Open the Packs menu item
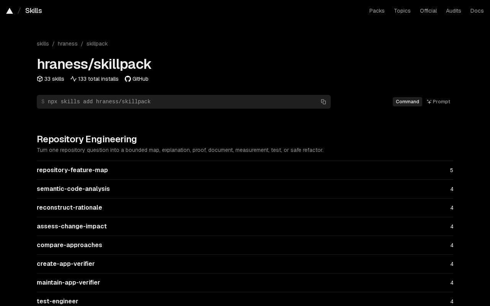This screenshot has height=306, width=490. tap(377, 11)
